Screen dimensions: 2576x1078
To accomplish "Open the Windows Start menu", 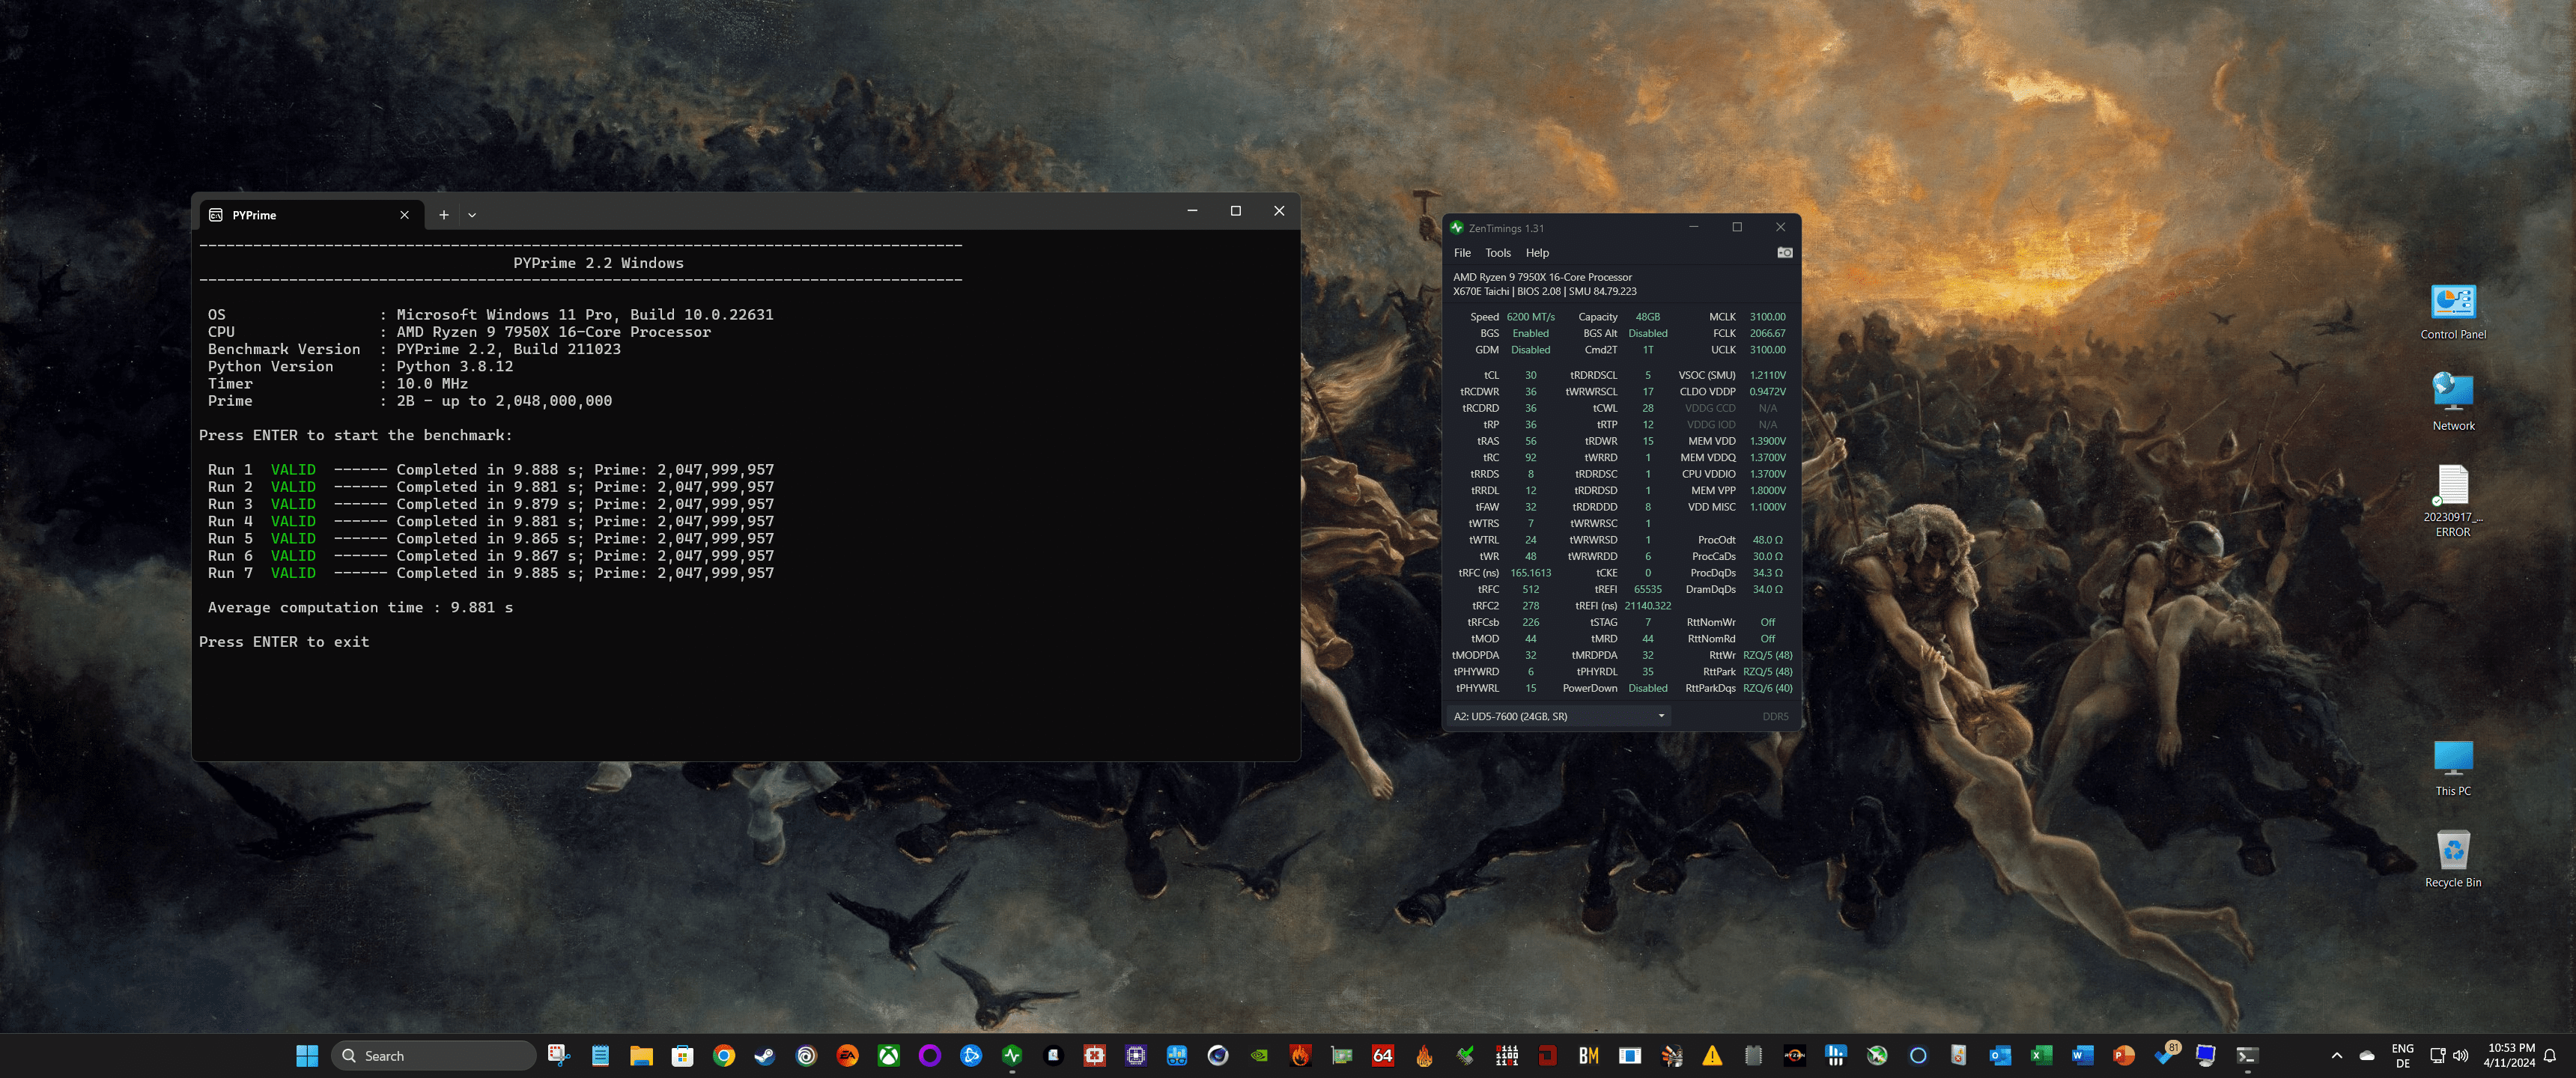I will 307,1055.
